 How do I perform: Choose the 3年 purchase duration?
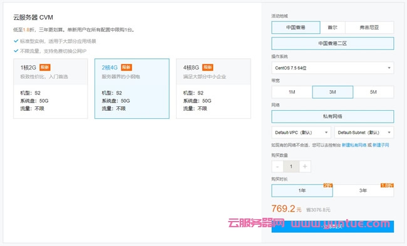pyautogui.click(x=363, y=190)
